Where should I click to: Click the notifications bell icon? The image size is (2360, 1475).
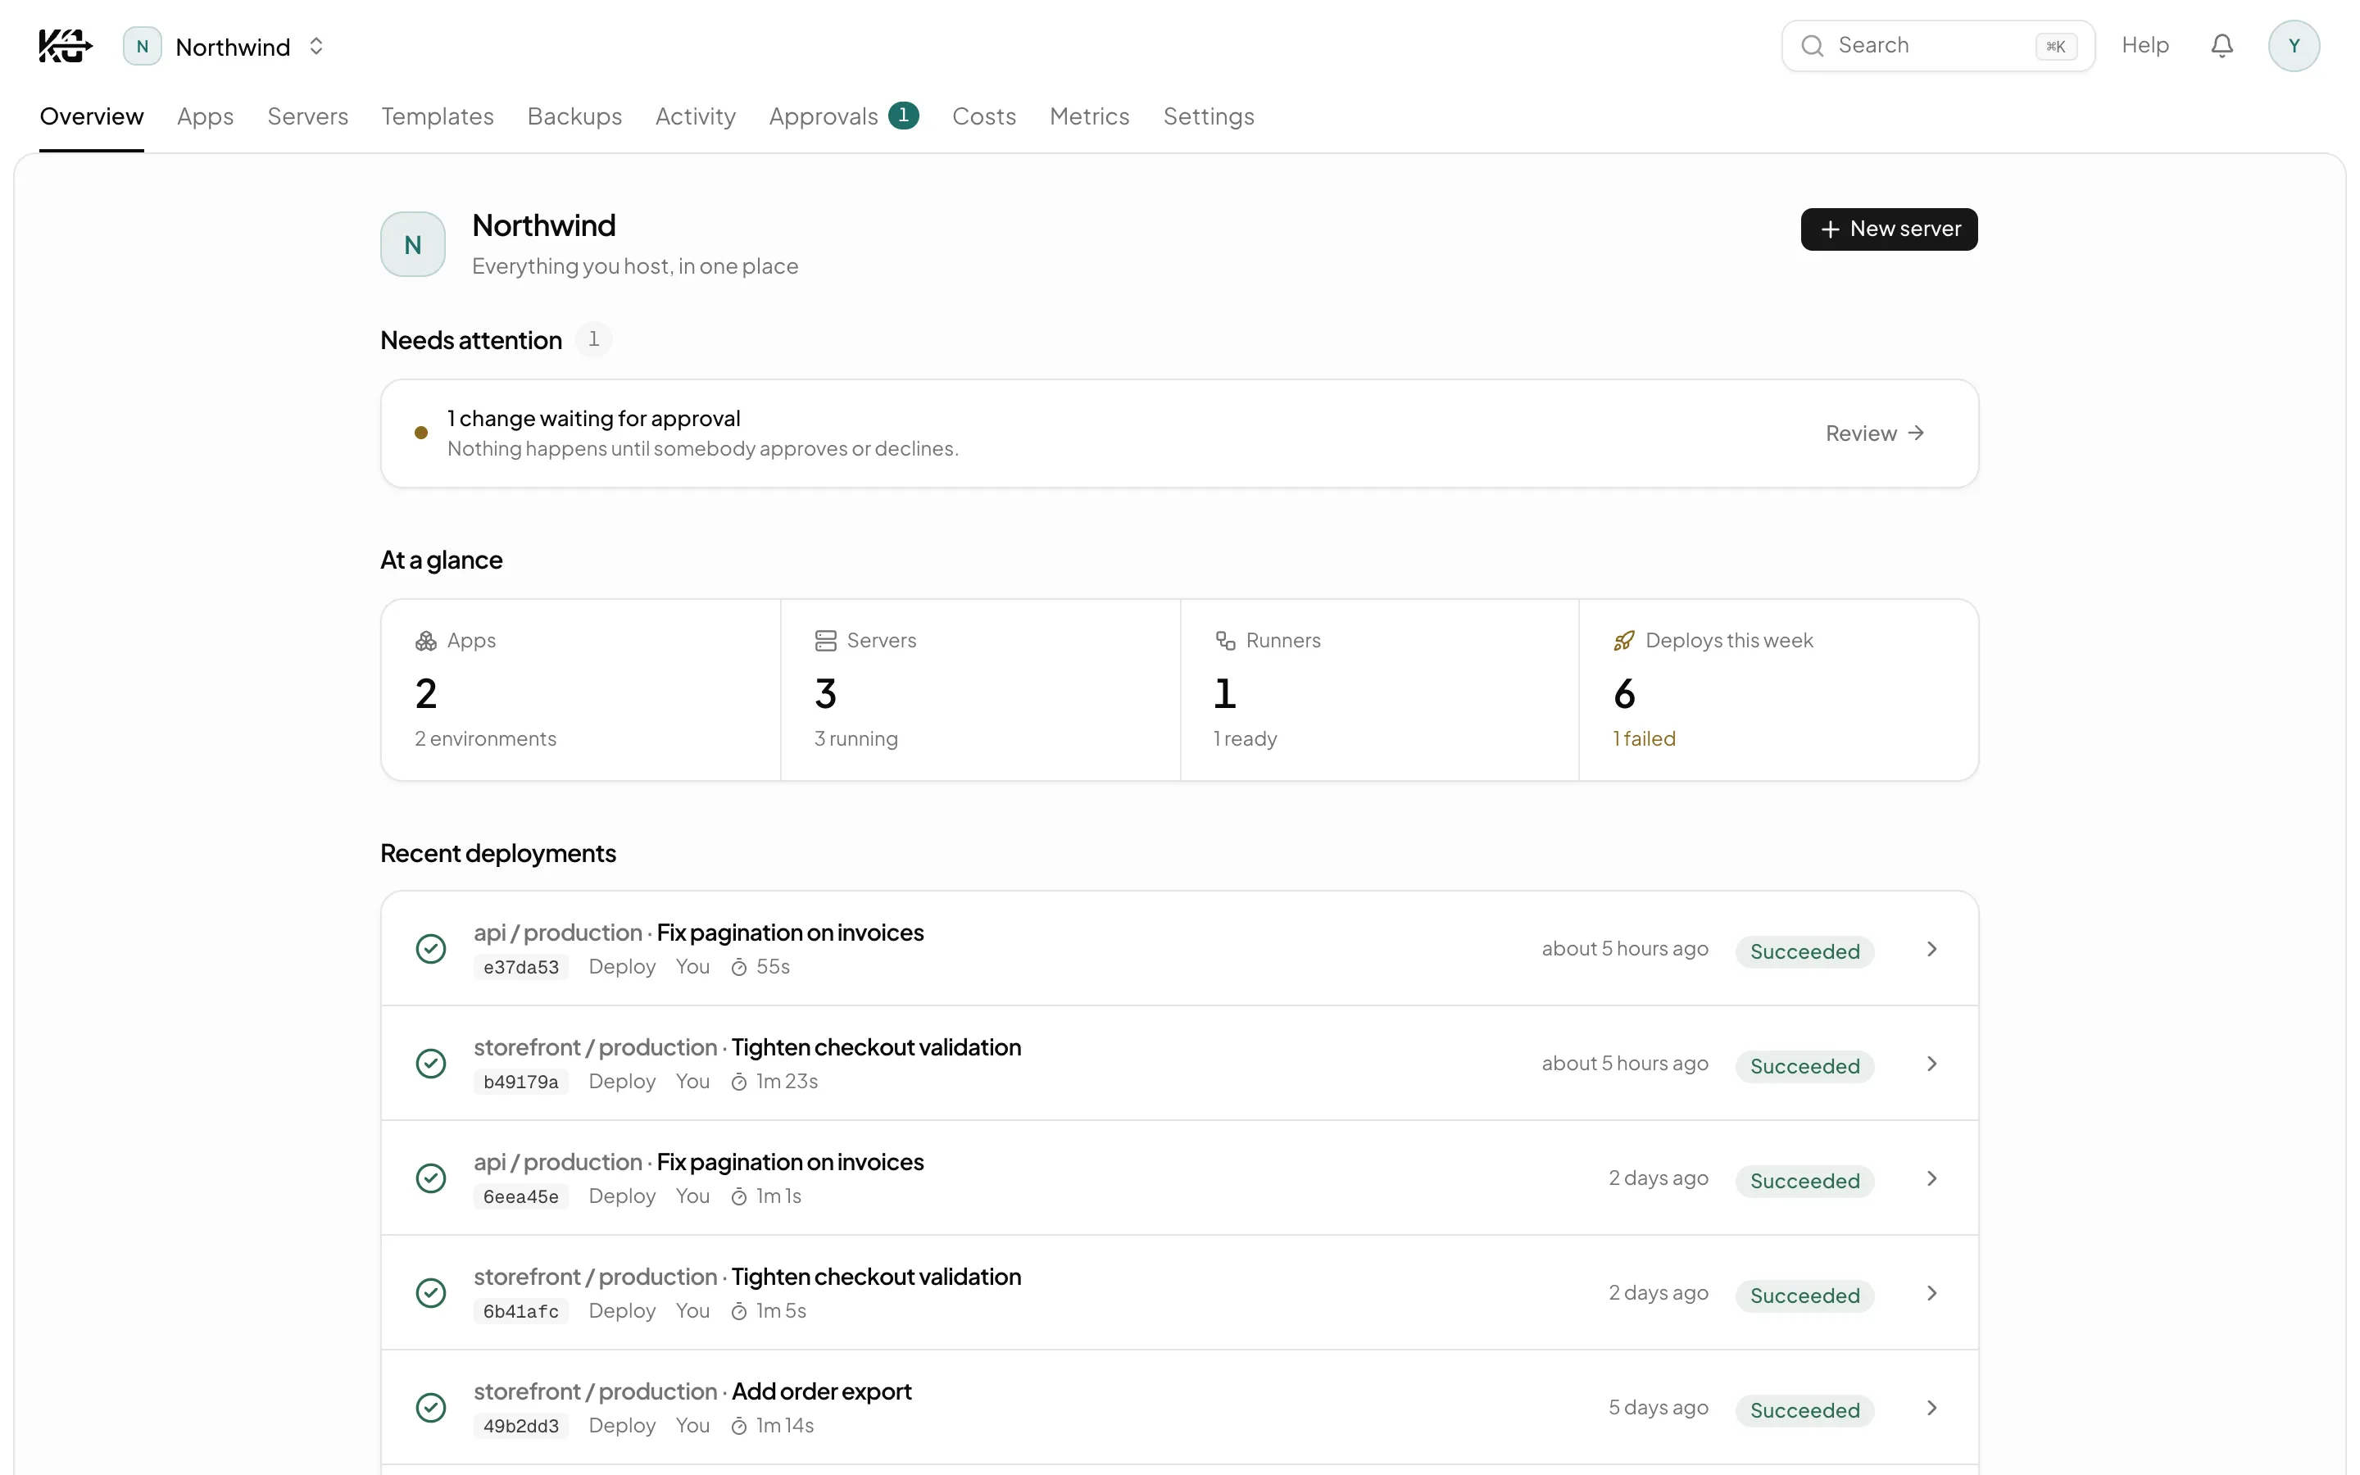2222,46
